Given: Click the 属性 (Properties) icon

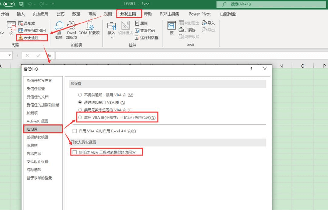Looking at the screenshot, I should point(140,23).
